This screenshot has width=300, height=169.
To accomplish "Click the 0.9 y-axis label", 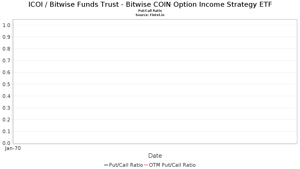I will [x=6, y=37].
